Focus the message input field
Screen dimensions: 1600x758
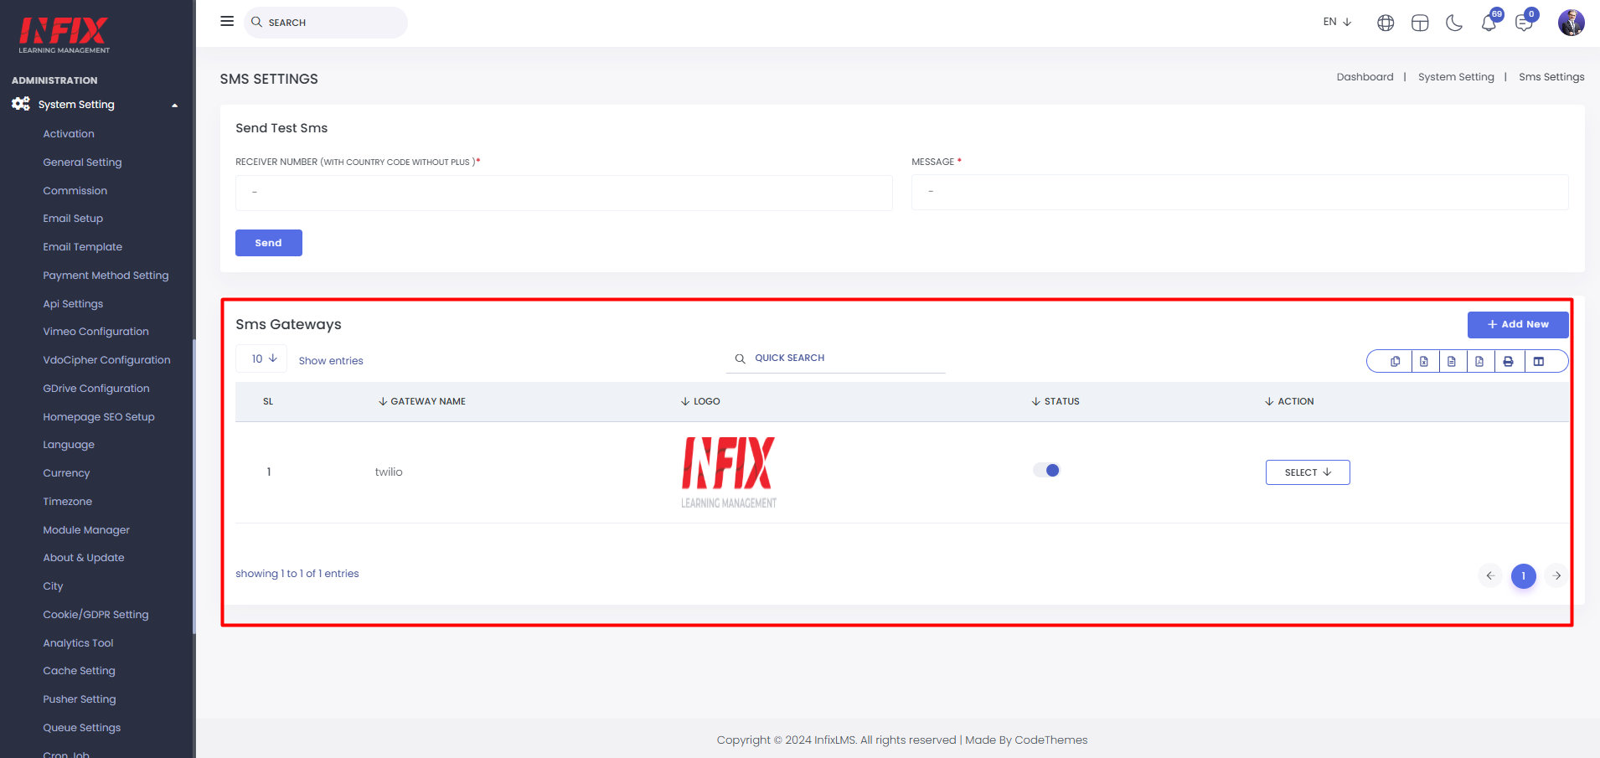point(1240,193)
